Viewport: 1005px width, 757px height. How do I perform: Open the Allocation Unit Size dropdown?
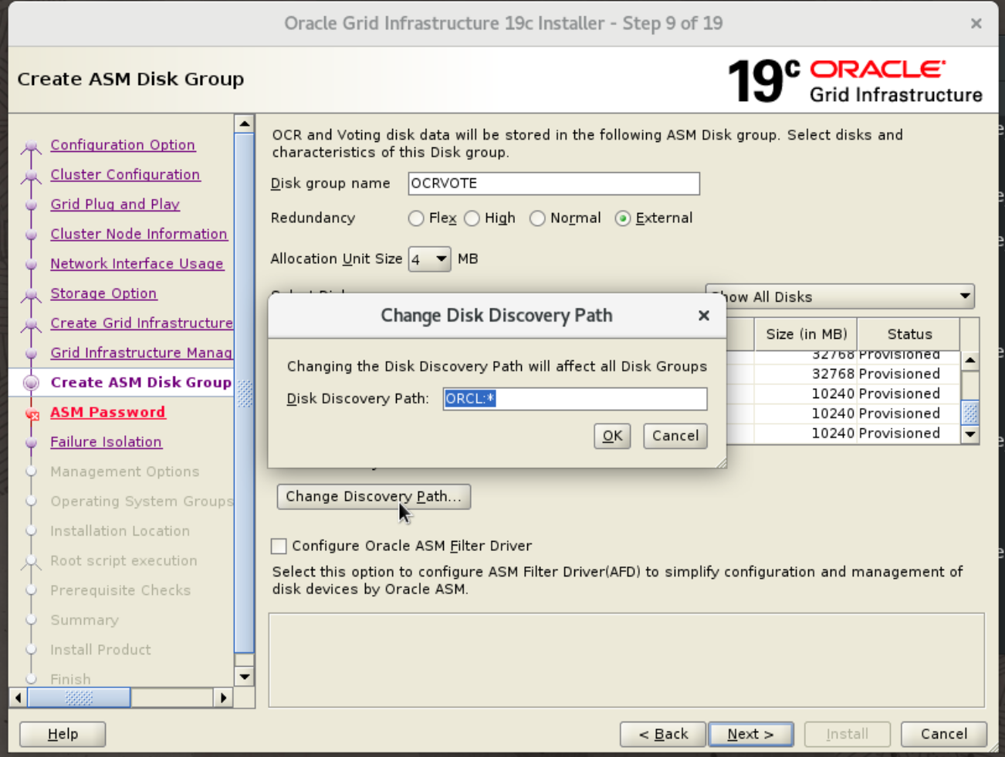coord(430,259)
